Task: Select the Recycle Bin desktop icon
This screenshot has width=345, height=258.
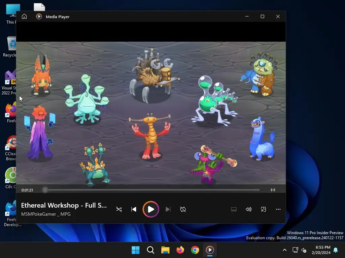Action: tap(10, 47)
